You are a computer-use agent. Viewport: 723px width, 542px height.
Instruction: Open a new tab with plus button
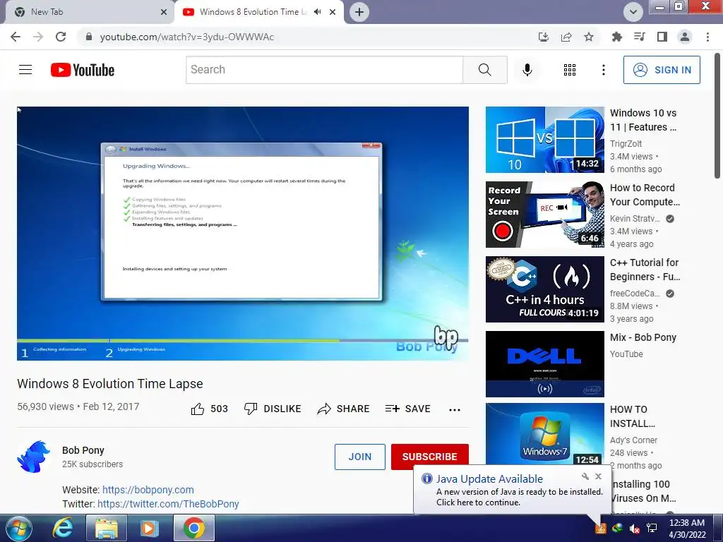(359, 12)
